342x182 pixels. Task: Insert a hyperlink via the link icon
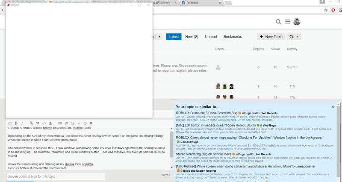coord(31,123)
